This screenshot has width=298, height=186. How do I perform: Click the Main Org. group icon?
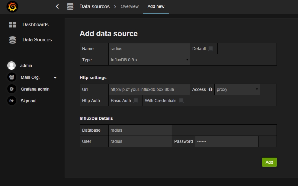(x=11, y=77)
